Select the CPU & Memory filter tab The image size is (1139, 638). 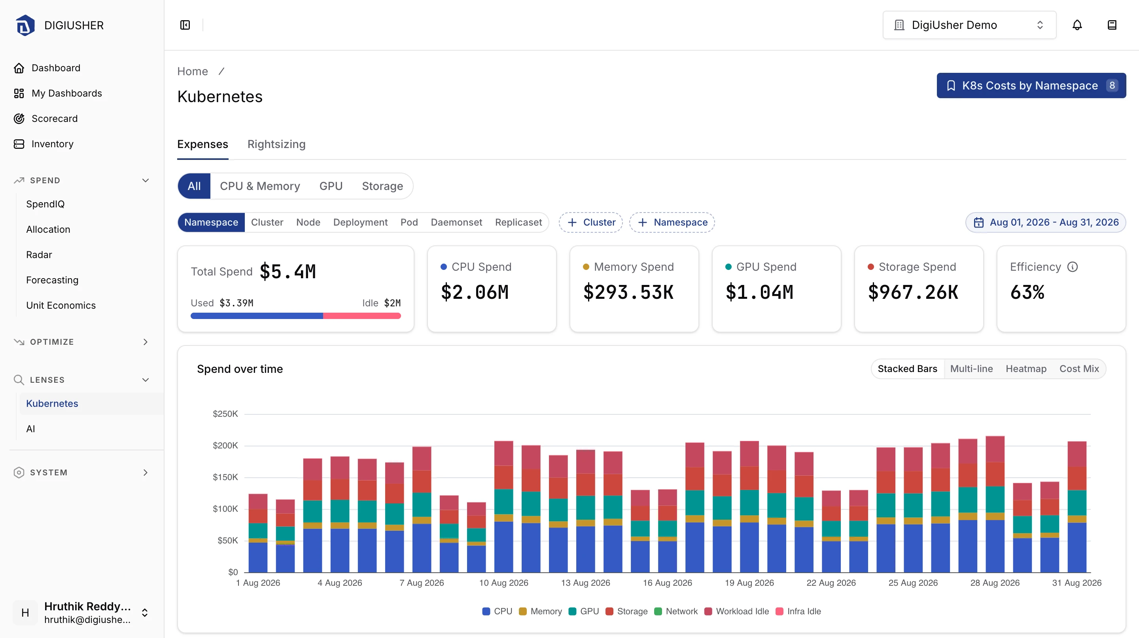point(260,186)
